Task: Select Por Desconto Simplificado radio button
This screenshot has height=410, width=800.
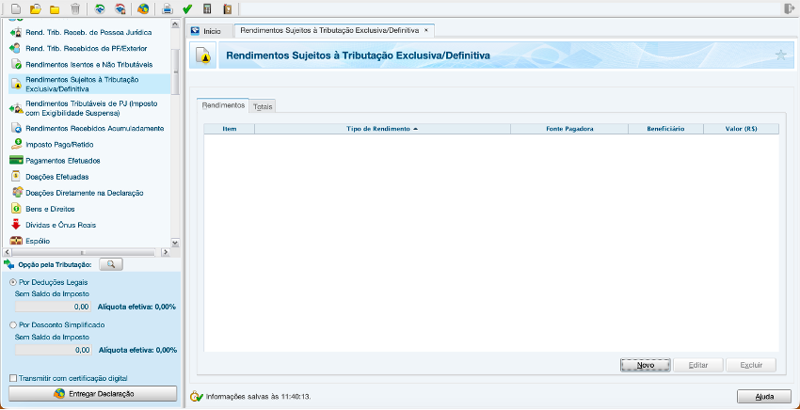Action: 13,324
